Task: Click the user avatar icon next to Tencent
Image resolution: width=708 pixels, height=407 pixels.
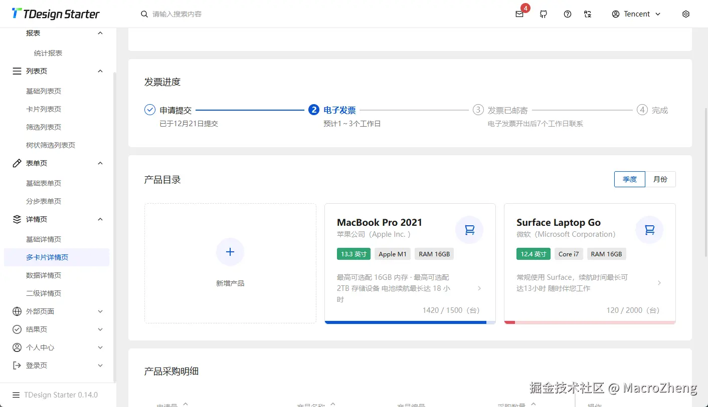Action: [616, 14]
